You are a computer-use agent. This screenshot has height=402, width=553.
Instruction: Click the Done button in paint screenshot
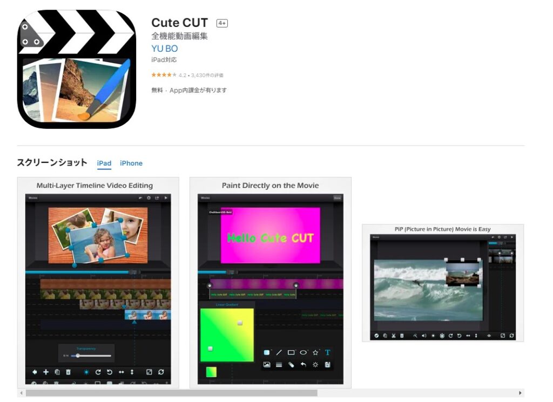pos(338,198)
